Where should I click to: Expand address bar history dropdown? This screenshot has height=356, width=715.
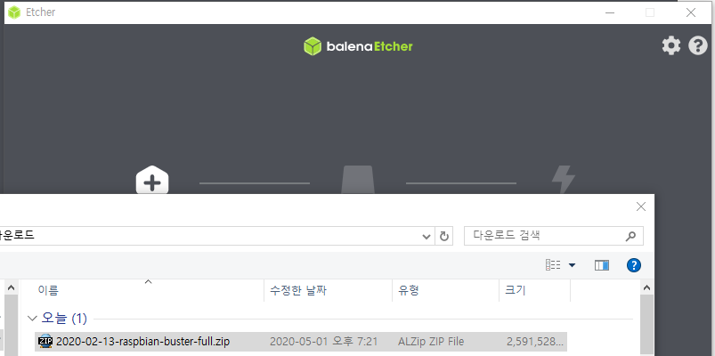coord(427,236)
